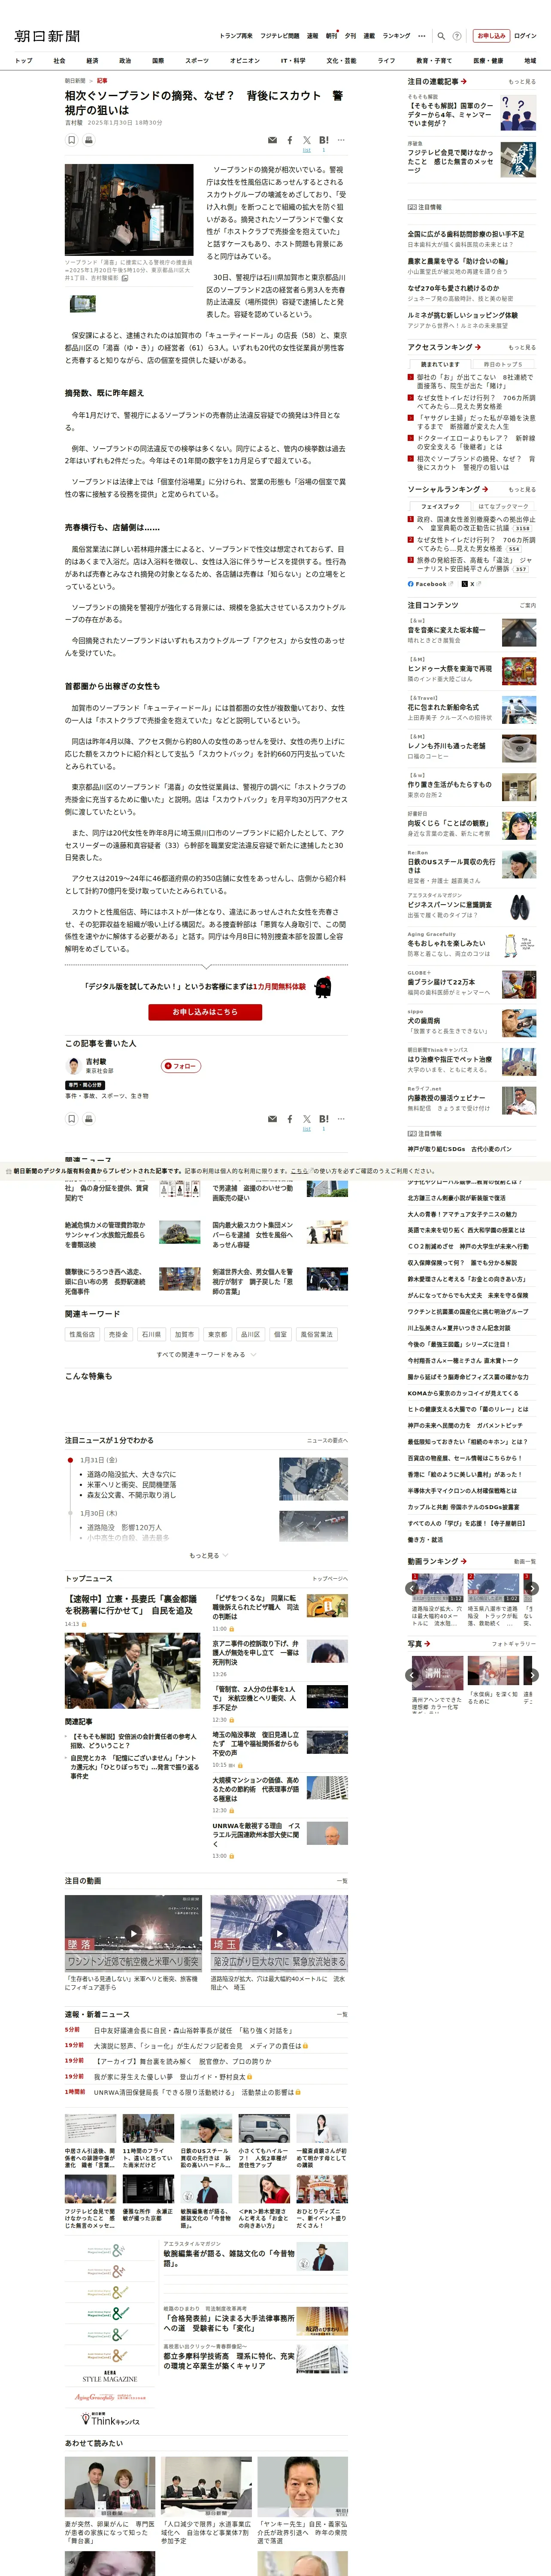Open the 文化・芸能 navigation menu

coord(341,61)
